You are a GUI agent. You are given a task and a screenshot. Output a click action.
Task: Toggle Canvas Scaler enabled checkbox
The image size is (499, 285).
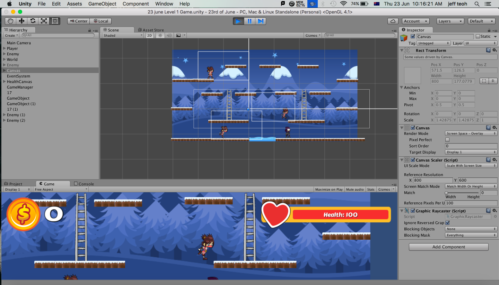[413, 160]
